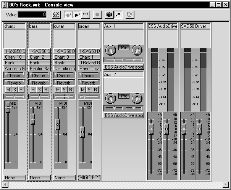Click the drums MIDI volume fader handle
The height and width of the screenshot is (190, 231).
coord(8,109)
